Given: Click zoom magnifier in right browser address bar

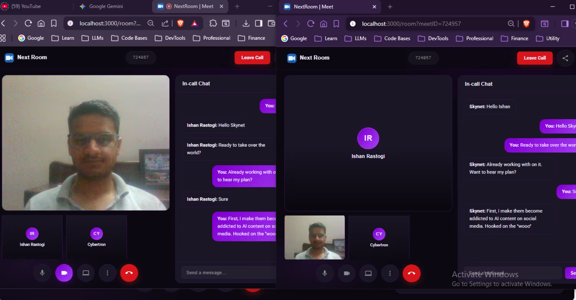Looking at the screenshot, I should pos(511,24).
